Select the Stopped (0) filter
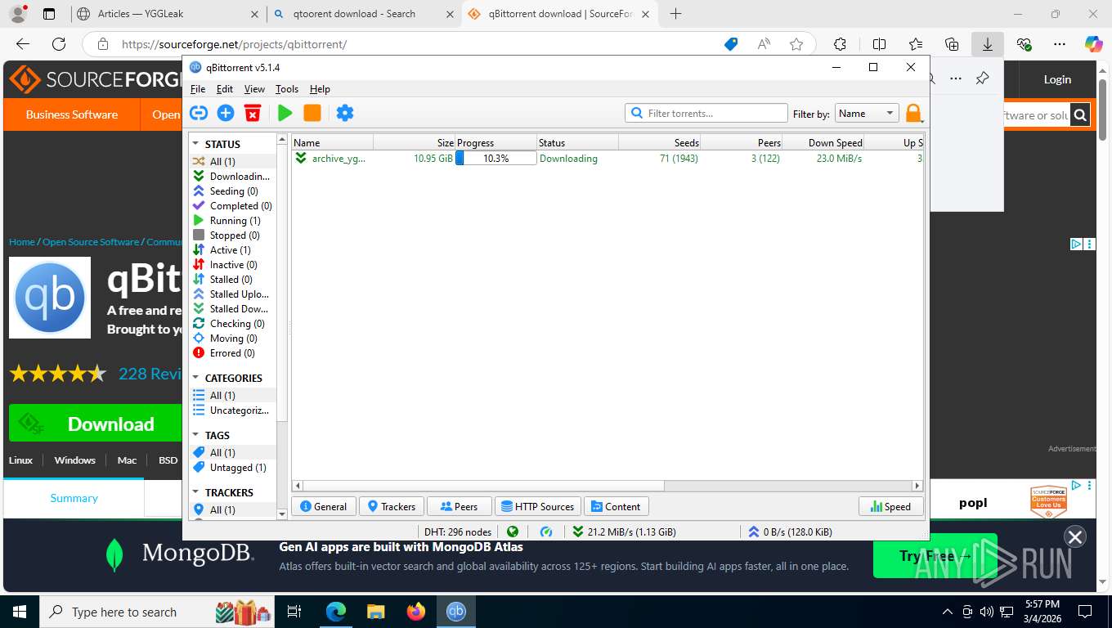 click(233, 235)
